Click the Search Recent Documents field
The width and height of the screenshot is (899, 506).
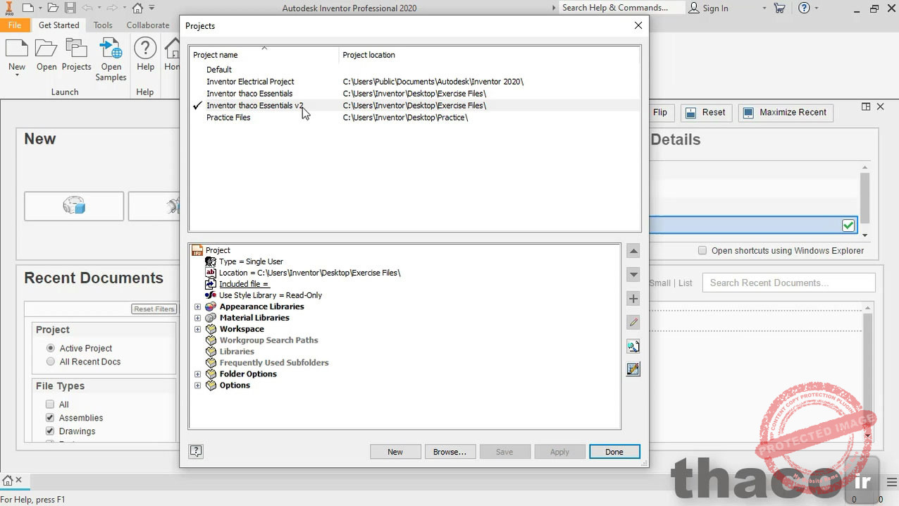point(789,283)
